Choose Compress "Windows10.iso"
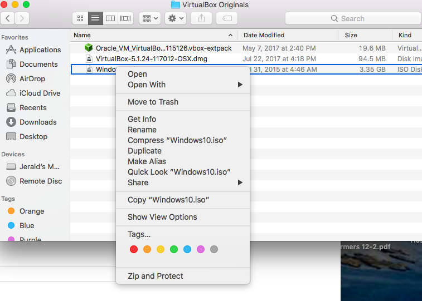 [x=183, y=140]
